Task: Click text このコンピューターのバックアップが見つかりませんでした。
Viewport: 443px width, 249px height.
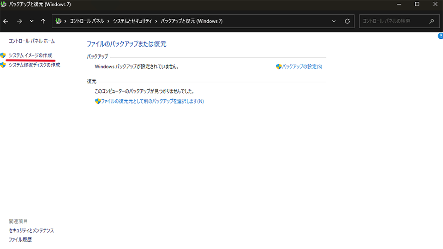Action: click(144, 91)
